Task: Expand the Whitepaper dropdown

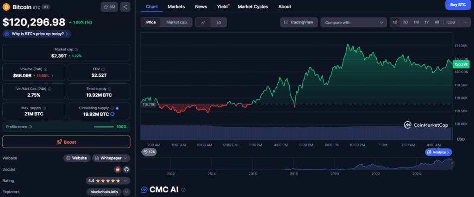Action: 111,158
